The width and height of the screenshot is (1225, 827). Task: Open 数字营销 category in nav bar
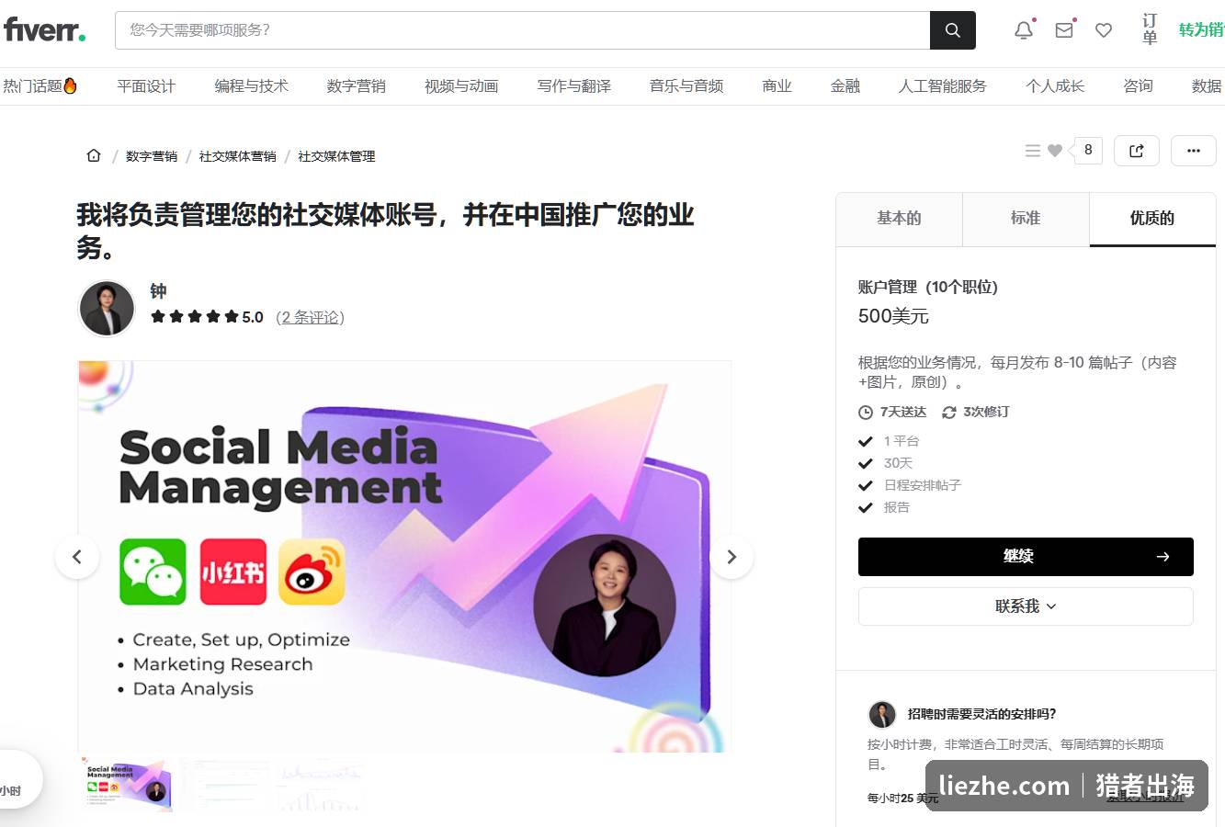[357, 85]
